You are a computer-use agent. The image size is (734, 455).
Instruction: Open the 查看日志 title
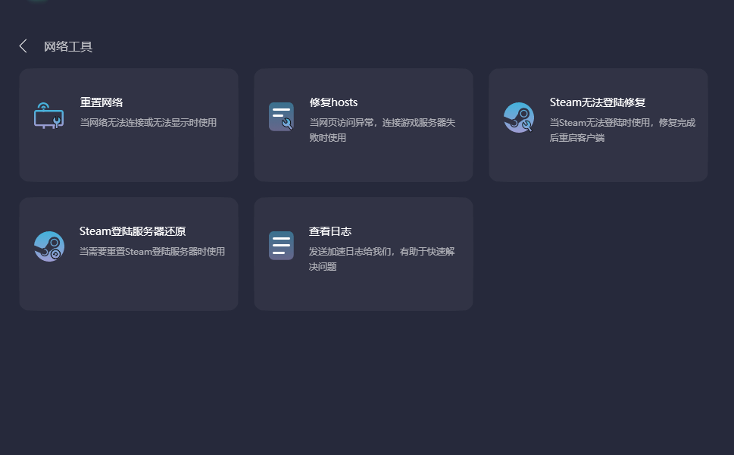click(330, 231)
